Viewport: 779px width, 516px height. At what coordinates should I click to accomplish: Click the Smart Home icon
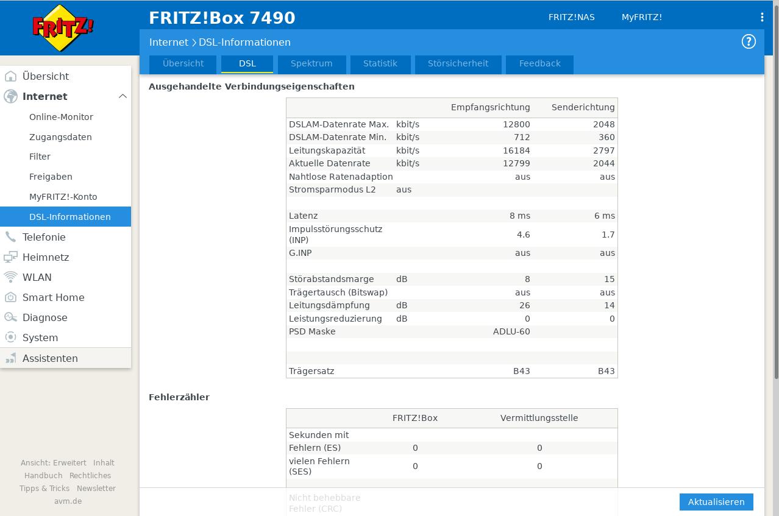point(10,297)
